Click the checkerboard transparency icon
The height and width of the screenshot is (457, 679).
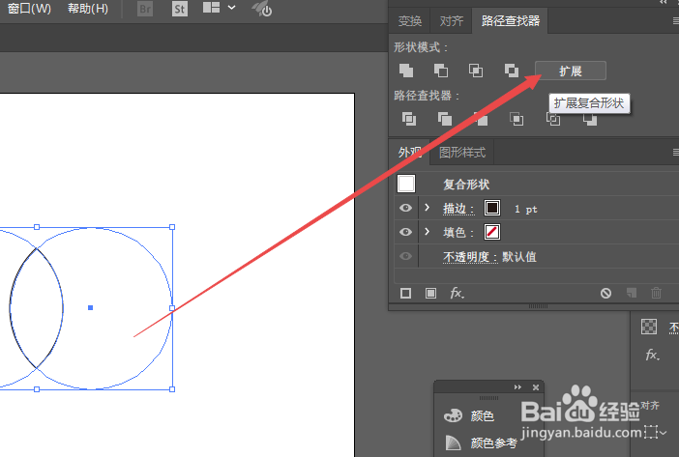point(649,327)
